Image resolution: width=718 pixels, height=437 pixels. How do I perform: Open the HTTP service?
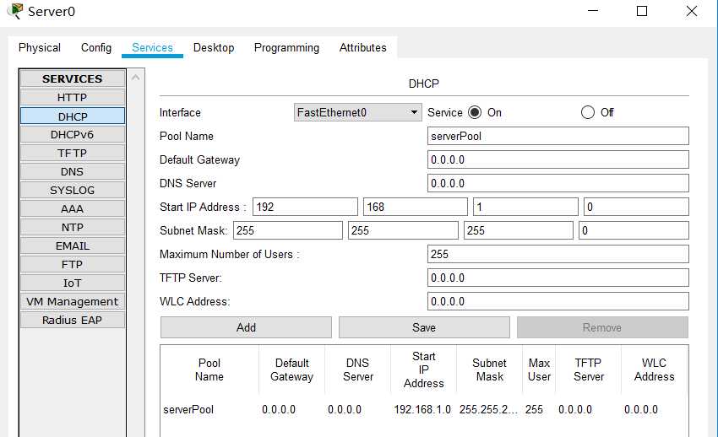point(73,97)
